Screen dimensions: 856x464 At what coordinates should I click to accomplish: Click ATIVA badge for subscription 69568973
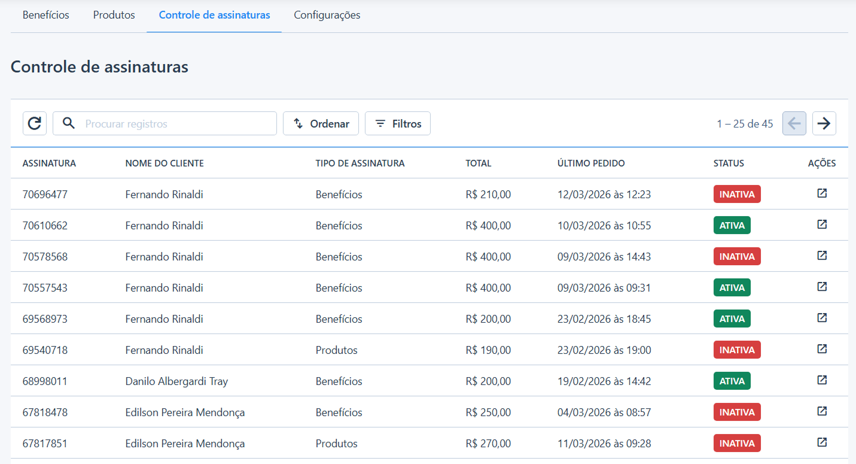732,319
